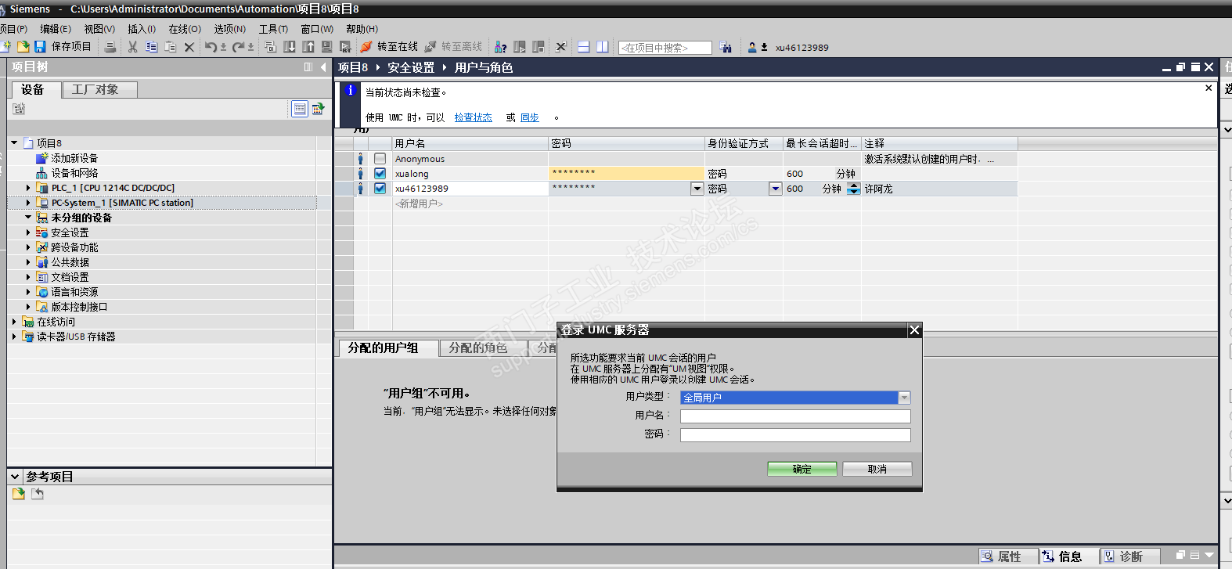Collapse the 未分组的设备 tree node
1232x569 pixels.
pos(28,218)
